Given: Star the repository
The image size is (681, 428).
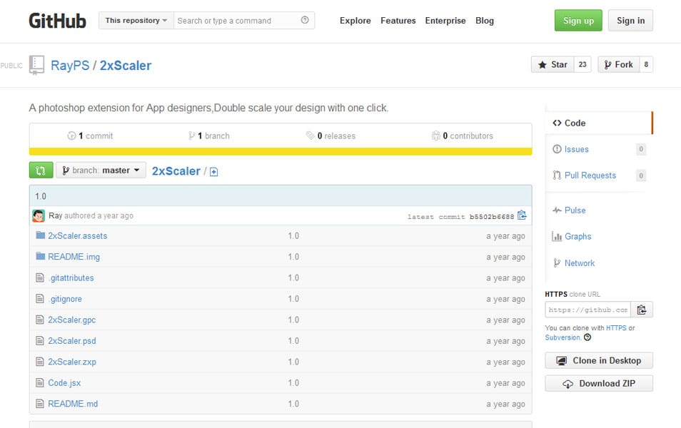Looking at the screenshot, I should click(553, 65).
